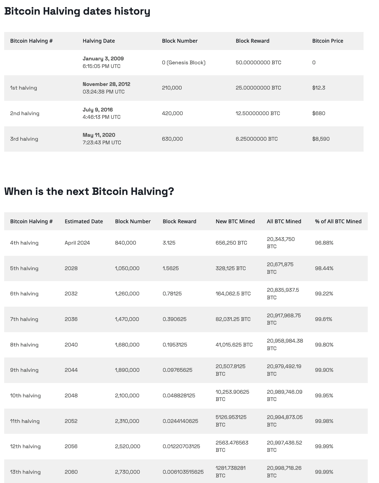This screenshot has height=483, width=379.
Task: Click the "Bitcoin Halving dates history" heading
Action: [x=77, y=11]
